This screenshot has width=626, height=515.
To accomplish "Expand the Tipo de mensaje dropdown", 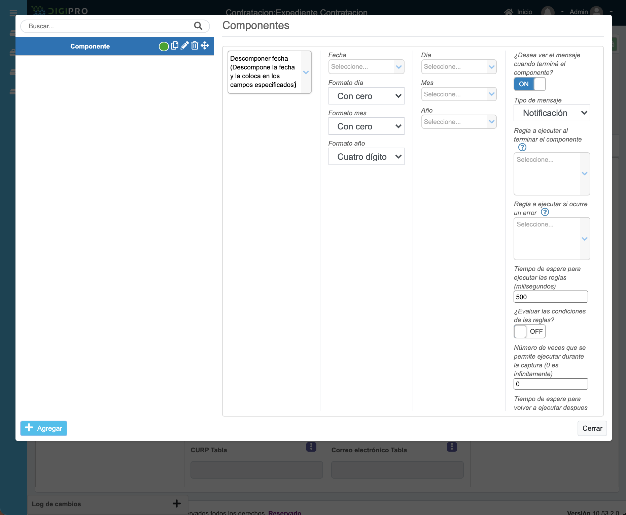I will coord(552,113).
